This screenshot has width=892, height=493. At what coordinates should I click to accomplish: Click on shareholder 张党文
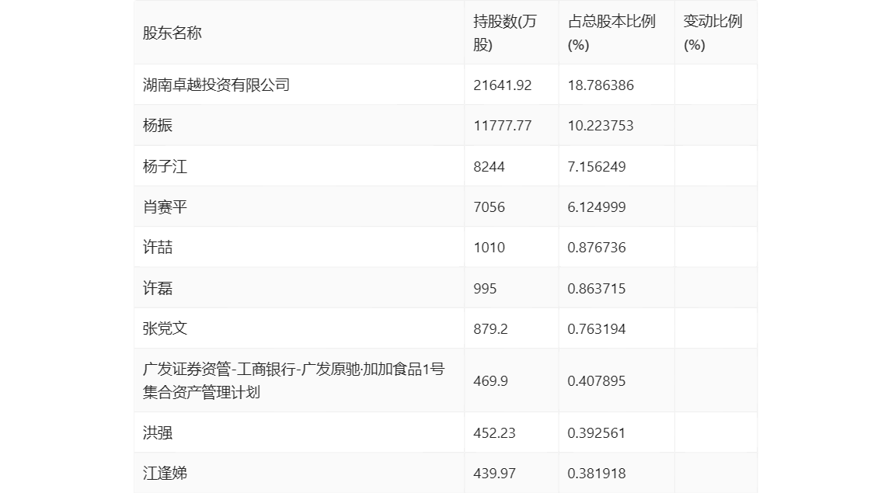coord(165,328)
